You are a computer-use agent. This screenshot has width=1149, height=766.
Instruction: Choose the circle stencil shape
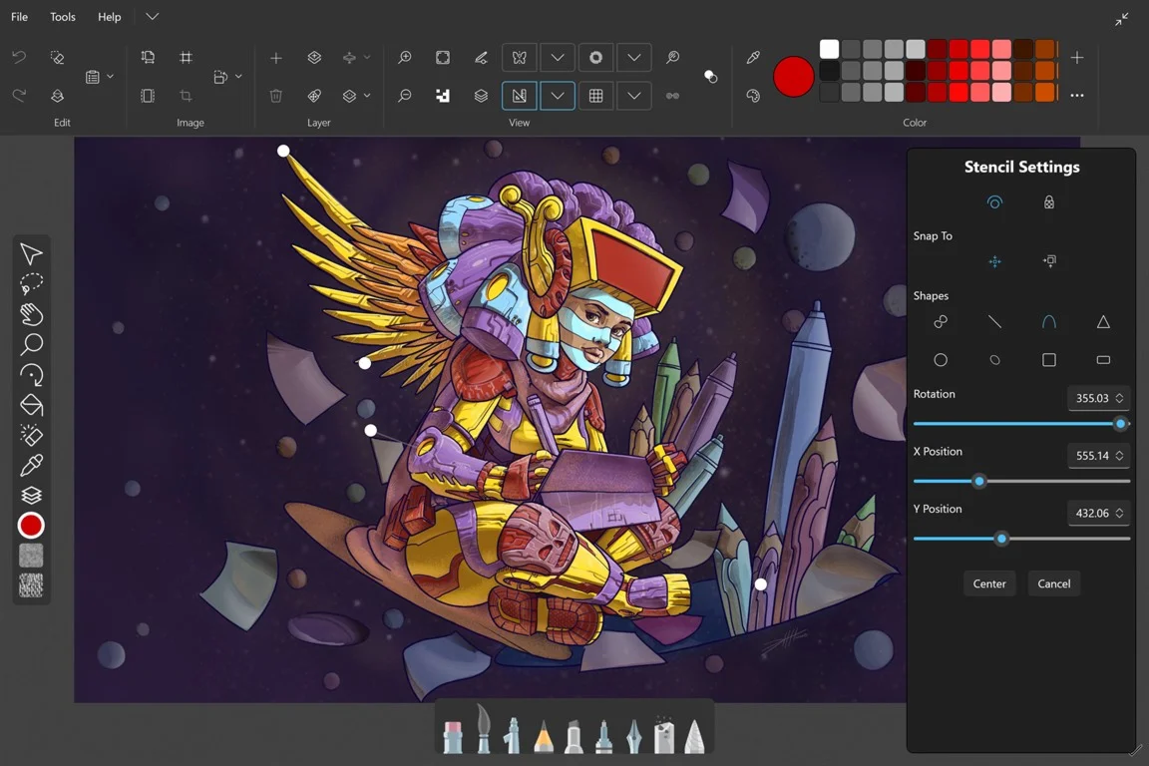(x=940, y=360)
